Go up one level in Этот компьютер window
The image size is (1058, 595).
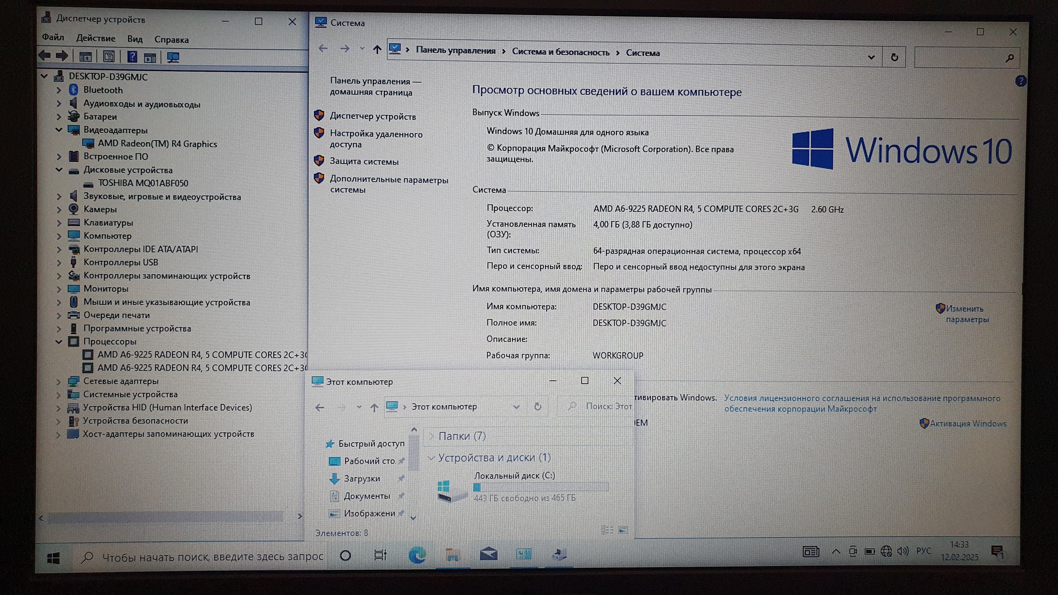(x=374, y=408)
